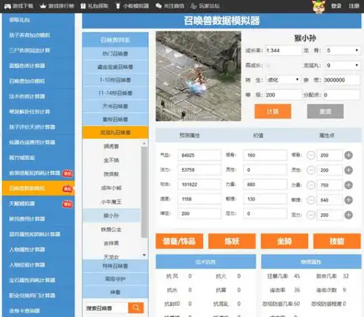Click the 装备/饰品 button
This screenshot has height=317, width=364.
click(x=179, y=241)
